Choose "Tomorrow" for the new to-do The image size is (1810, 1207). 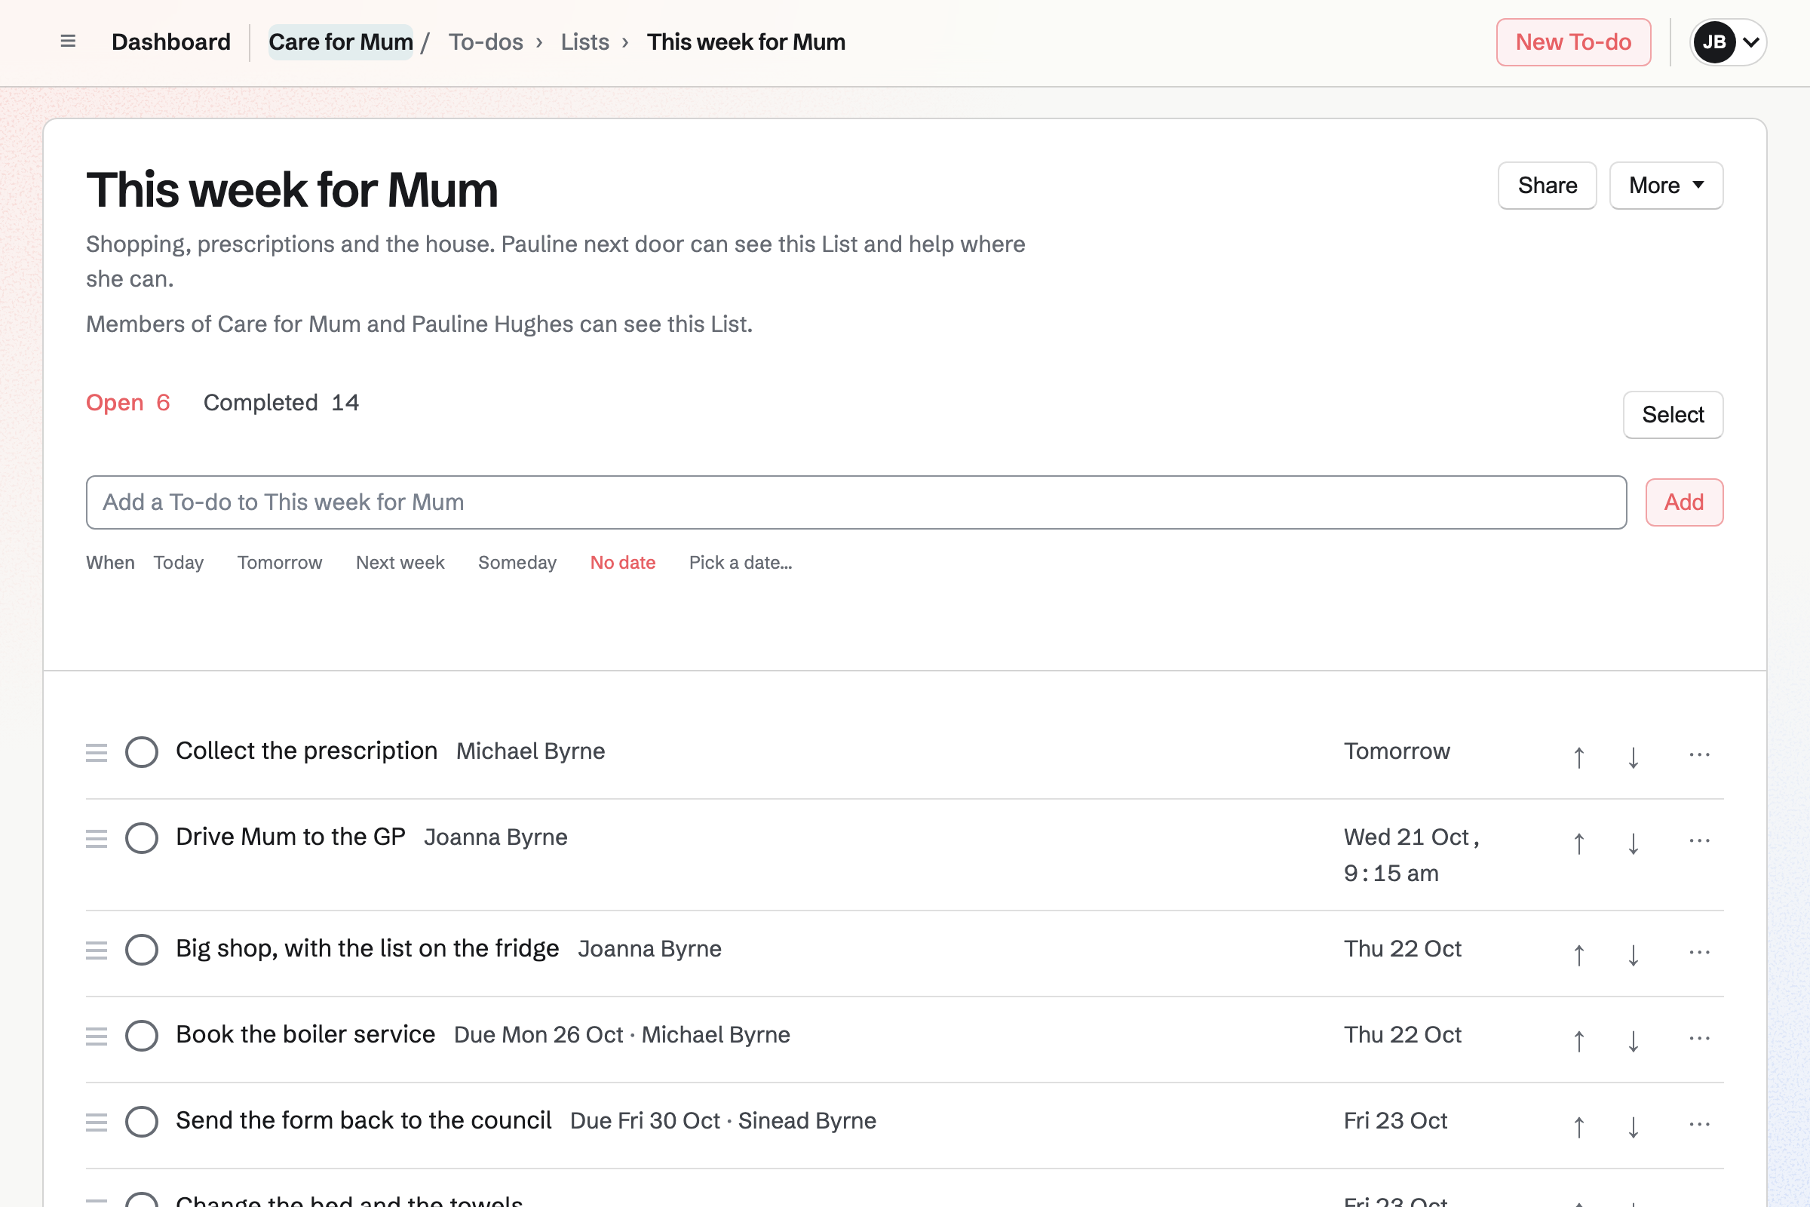pos(279,563)
